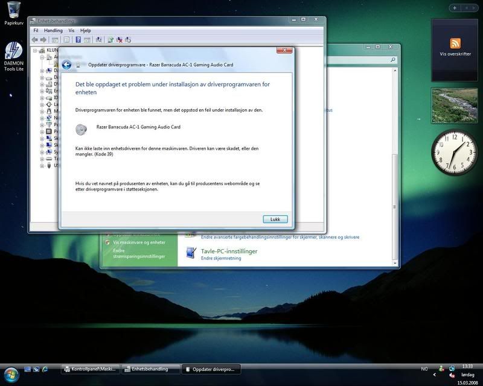The image size is (483, 386).
Task: Click the Back arrow in Enhetsbehandling toolbar
Action: 34,40
